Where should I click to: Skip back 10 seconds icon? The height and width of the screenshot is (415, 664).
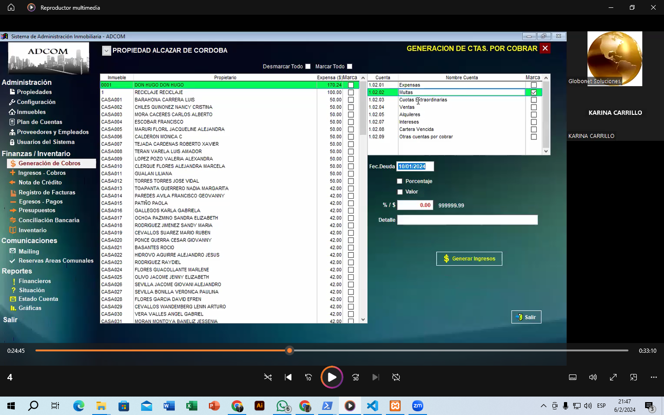pyautogui.click(x=308, y=377)
